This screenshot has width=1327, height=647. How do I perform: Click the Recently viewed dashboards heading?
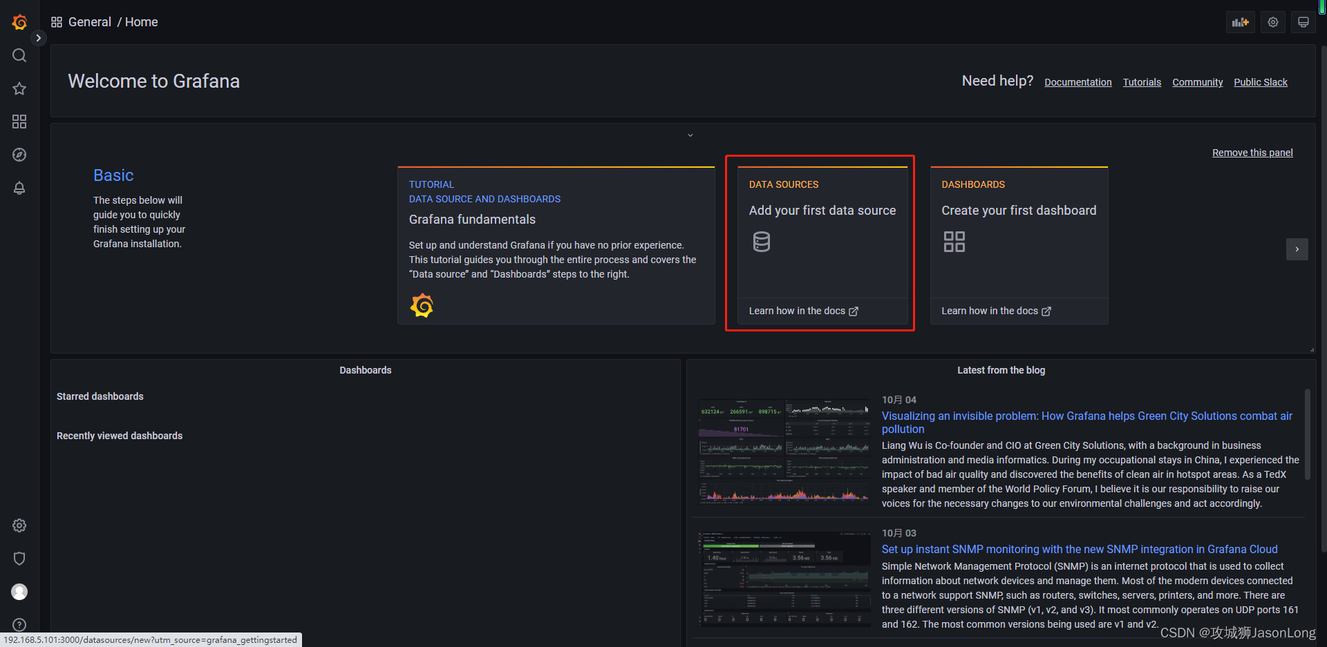click(x=120, y=436)
